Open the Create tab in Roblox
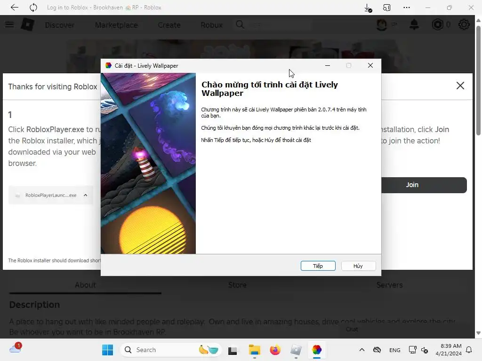This screenshot has width=482, height=361. pyautogui.click(x=169, y=25)
